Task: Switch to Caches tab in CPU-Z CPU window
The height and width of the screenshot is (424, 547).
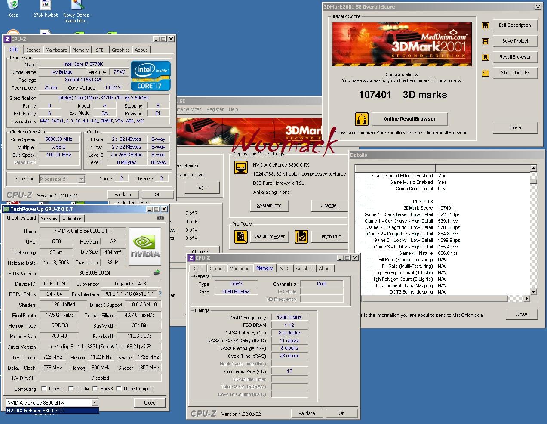Action: pos(33,50)
